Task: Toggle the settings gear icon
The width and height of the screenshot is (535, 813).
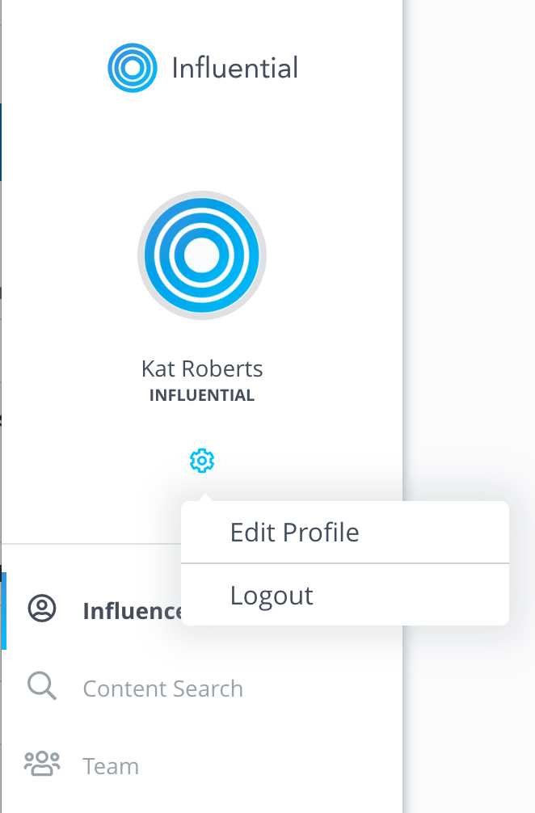Action: [202, 461]
